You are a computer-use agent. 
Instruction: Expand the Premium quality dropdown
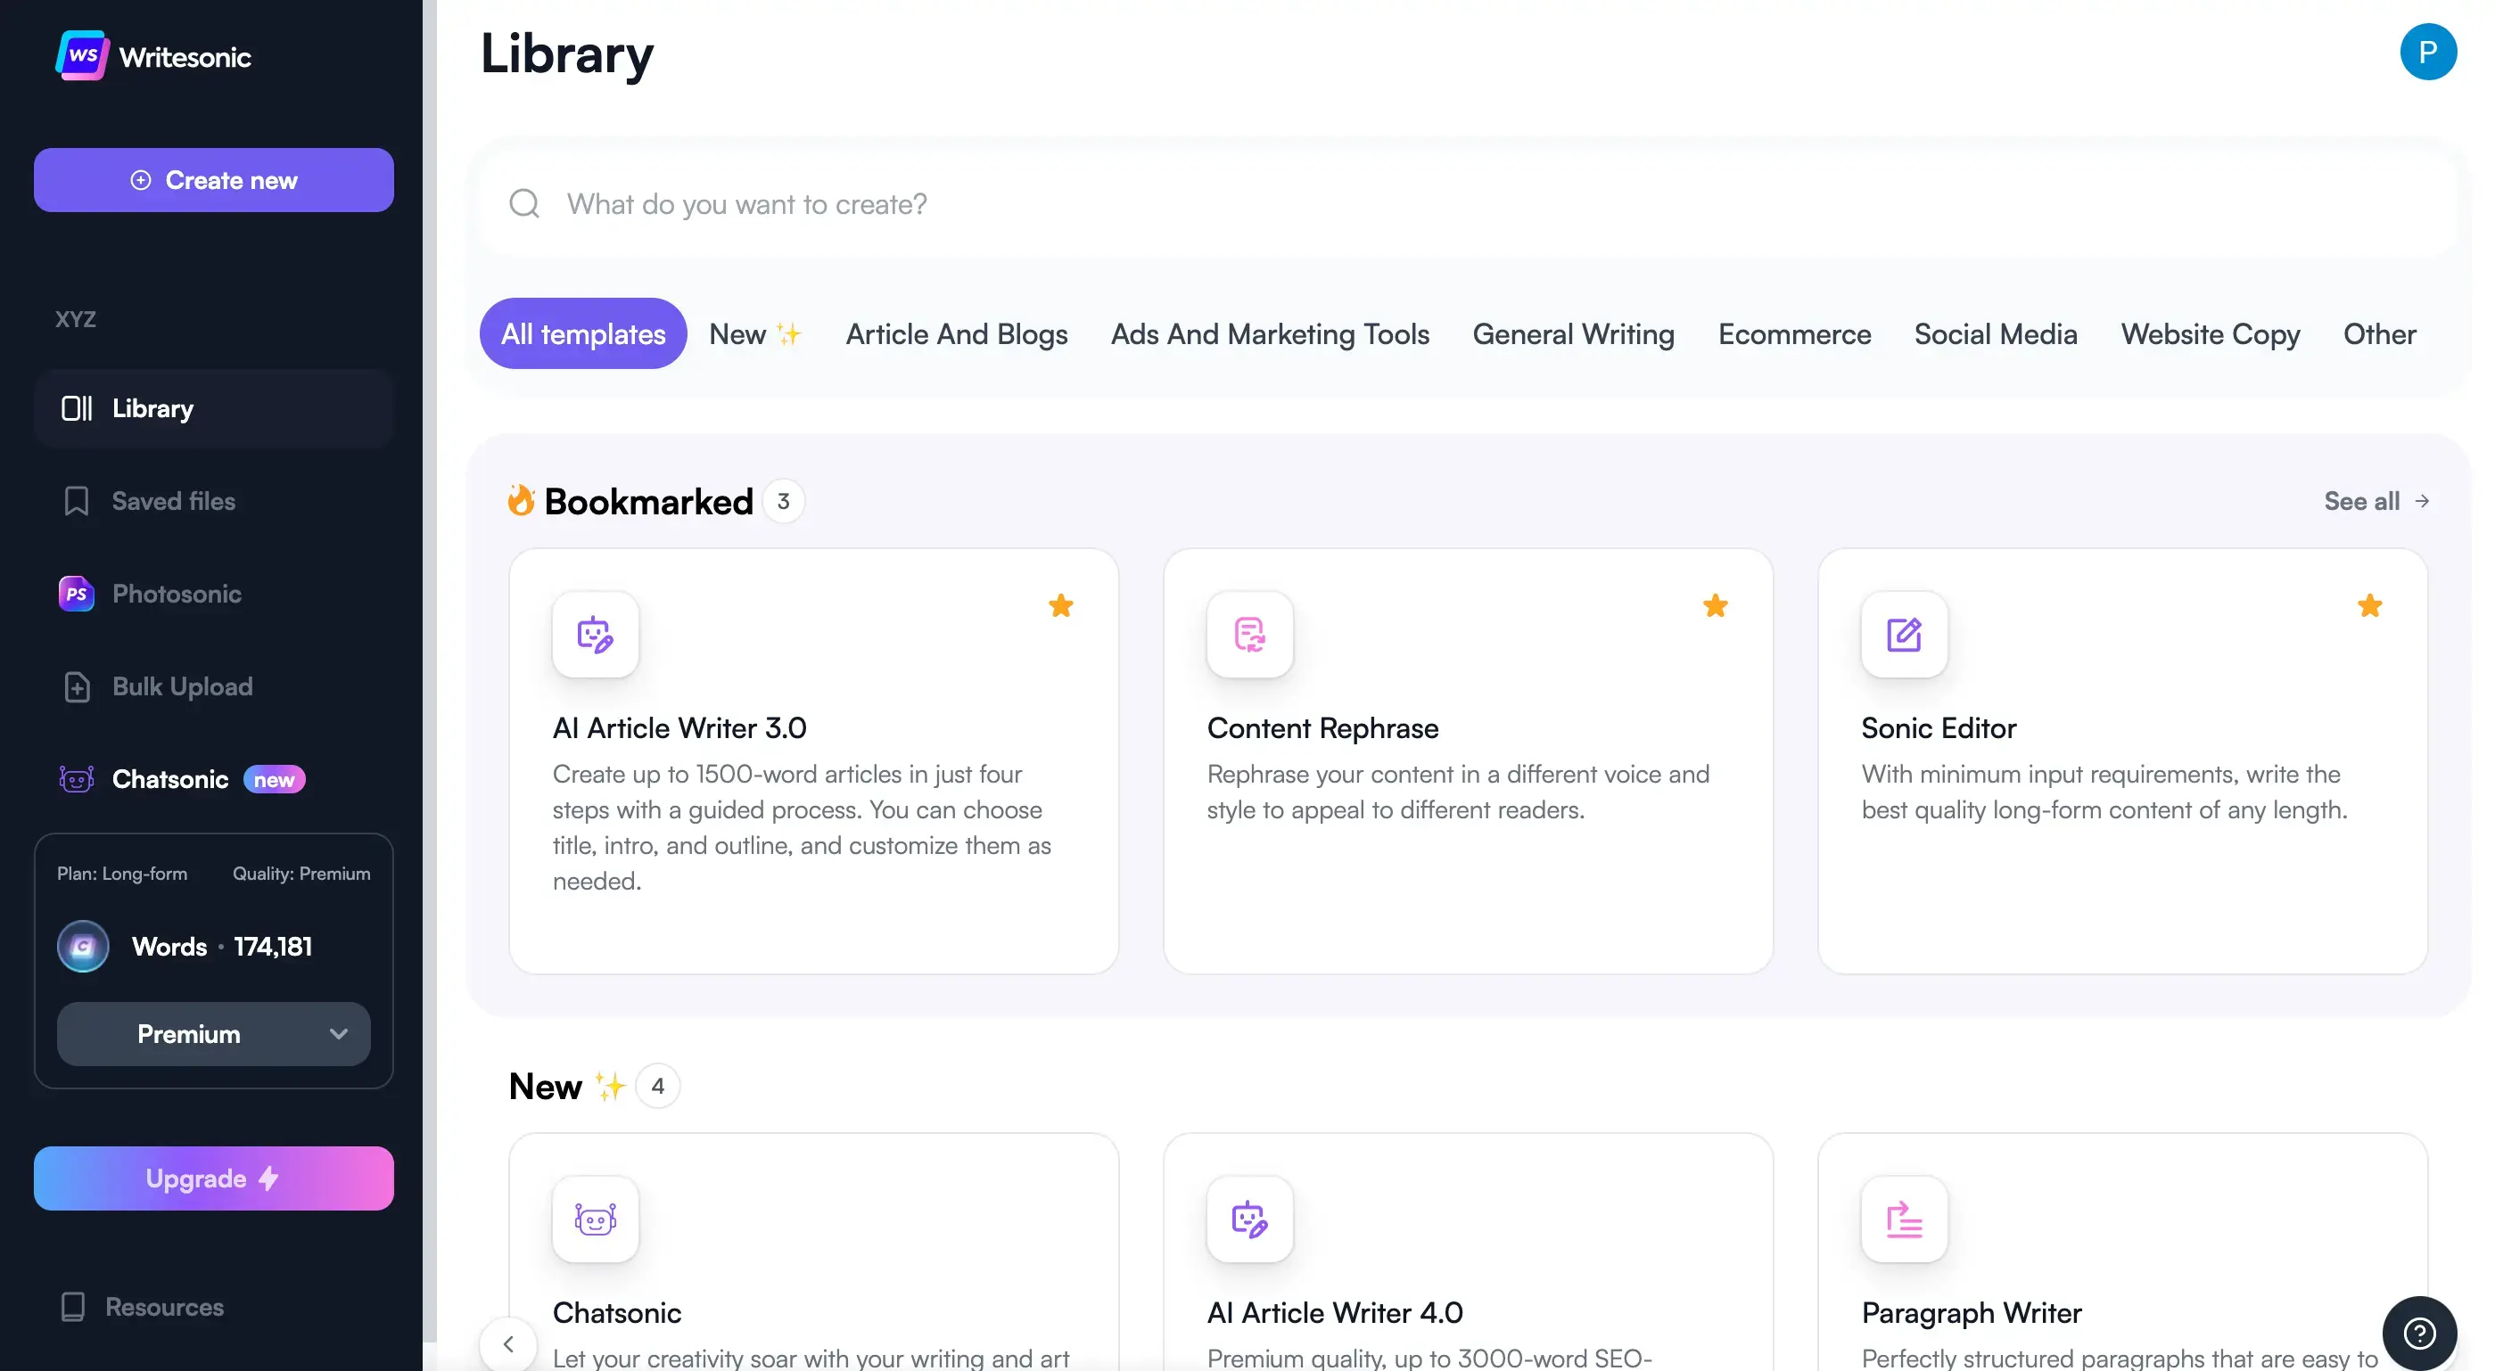pos(213,1033)
